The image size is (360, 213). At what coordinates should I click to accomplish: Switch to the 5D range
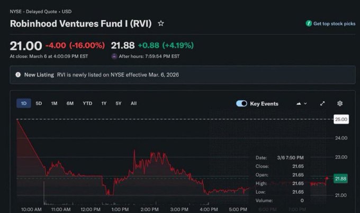pos(39,103)
